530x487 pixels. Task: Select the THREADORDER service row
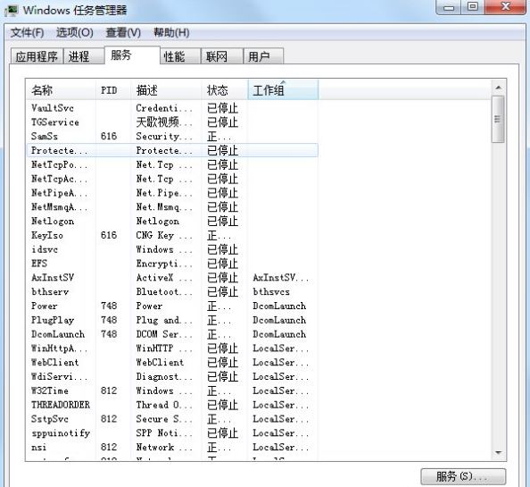click(172, 405)
